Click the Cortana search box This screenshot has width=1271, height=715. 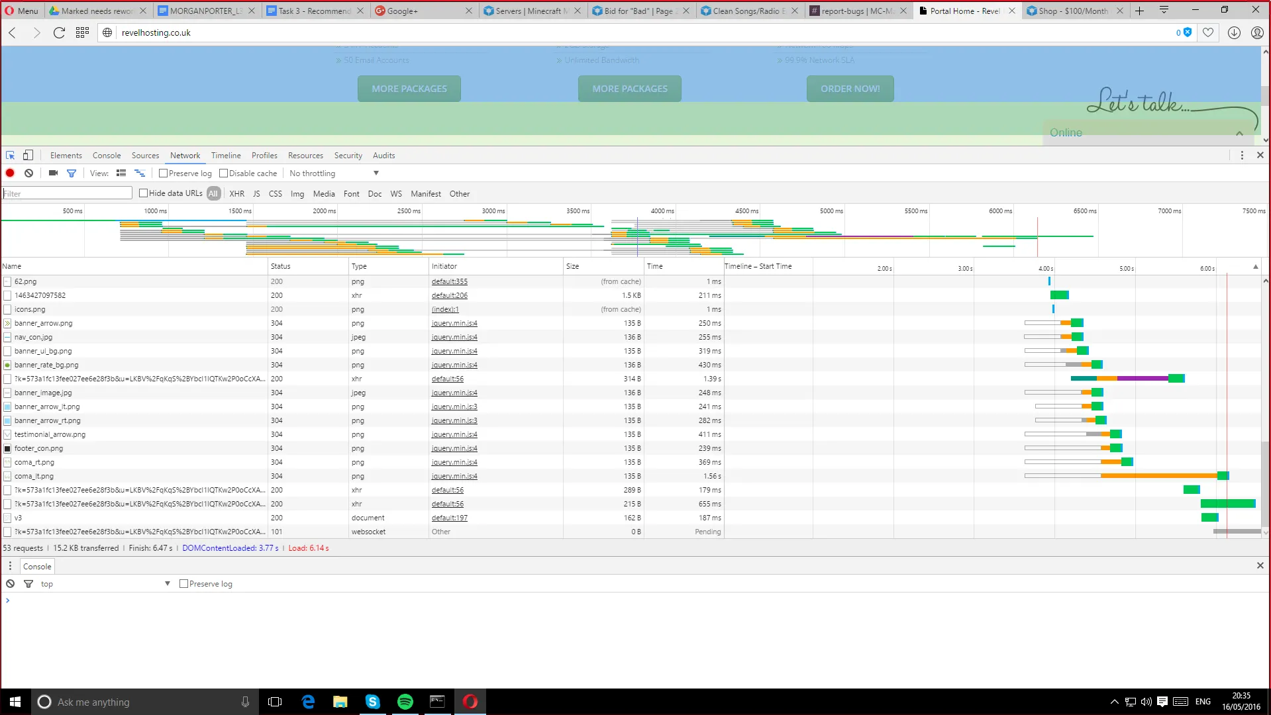(144, 702)
